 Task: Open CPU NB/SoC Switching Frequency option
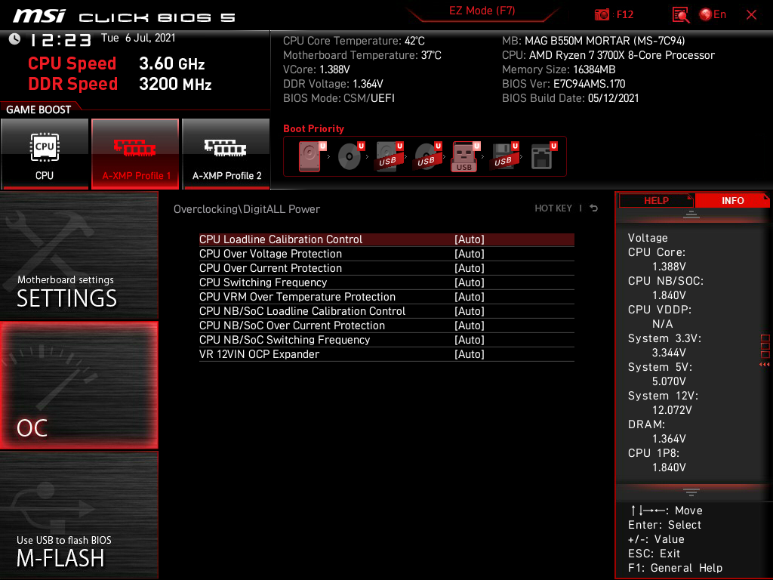click(x=386, y=339)
